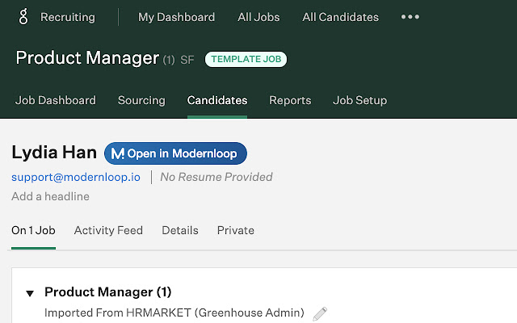Viewport: 517px width, 323px height.
Task: Open the Sourcing tab
Action: (141, 101)
